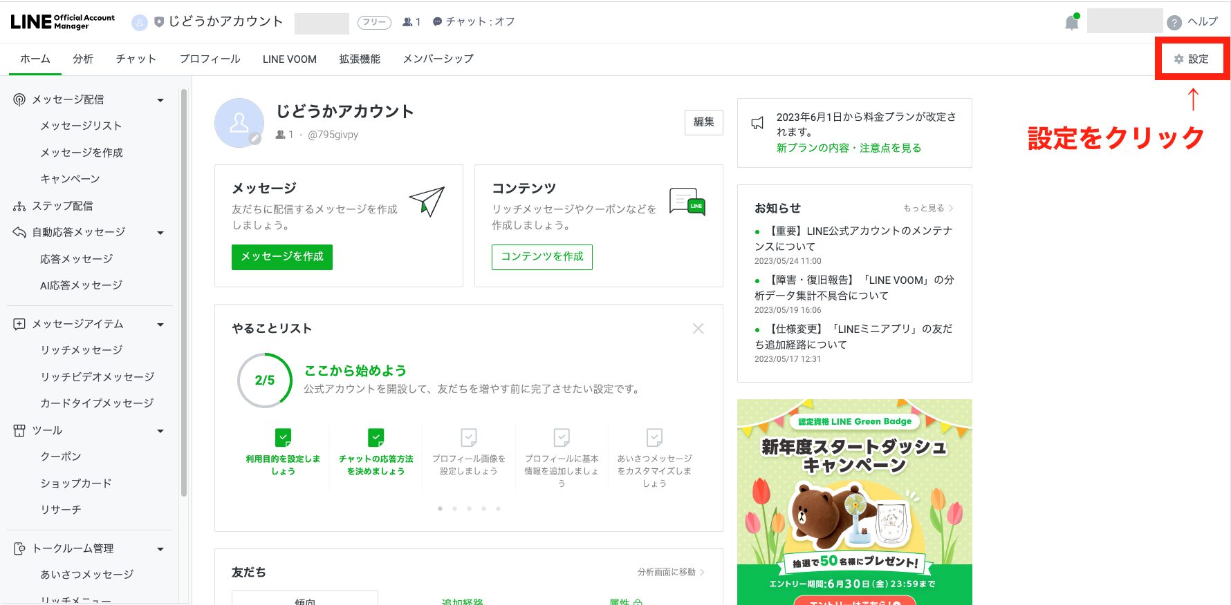Collapse the 自動応答メッセージ menu arrow
The height and width of the screenshot is (605, 1231).
(160, 233)
